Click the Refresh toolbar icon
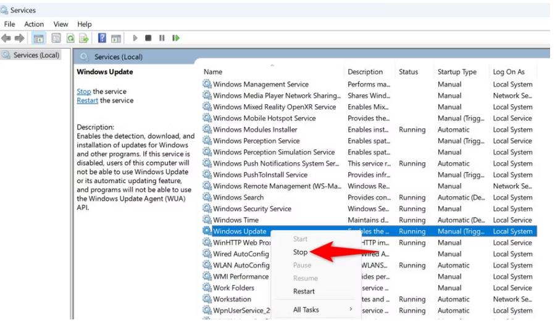 pyautogui.click(x=70, y=38)
